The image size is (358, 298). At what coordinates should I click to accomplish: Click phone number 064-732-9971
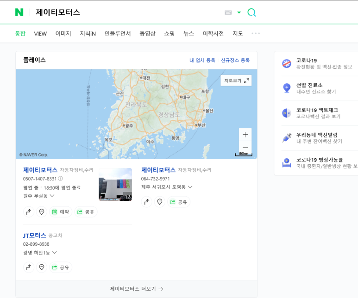(x=155, y=179)
